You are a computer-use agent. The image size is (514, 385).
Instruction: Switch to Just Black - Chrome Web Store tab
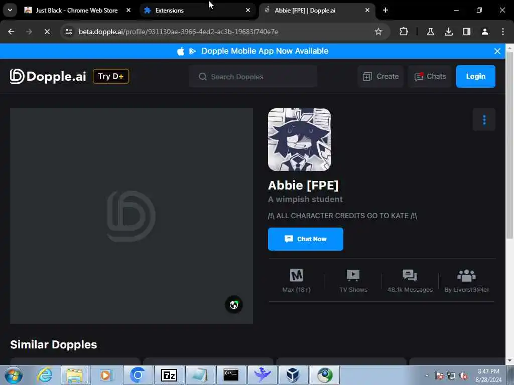click(77, 11)
